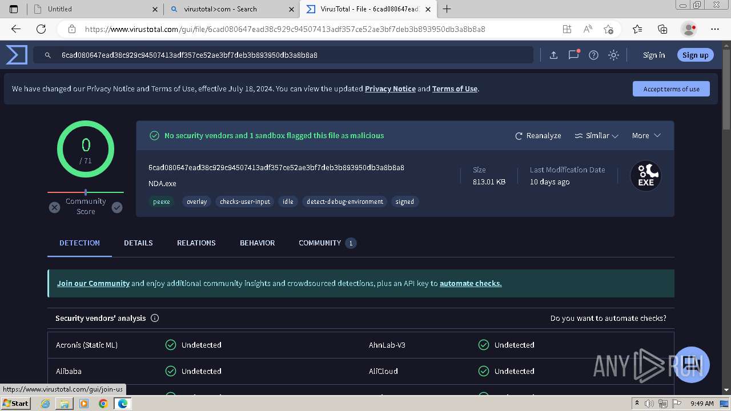Click the detect-debug-environment tag
Viewport: 731px width, 411px height.
[x=345, y=202]
